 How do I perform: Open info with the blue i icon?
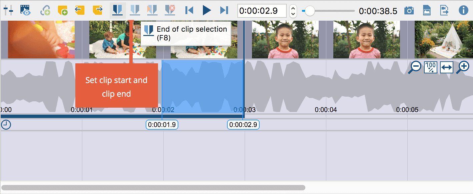point(463,10)
